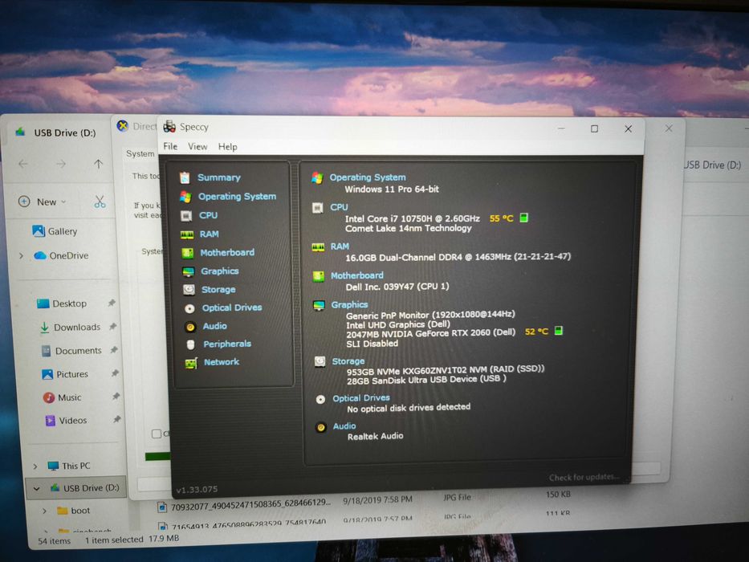Click 54 items status bar text
The height and width of the screenshot is (562, 749).
tap(54, 540)
